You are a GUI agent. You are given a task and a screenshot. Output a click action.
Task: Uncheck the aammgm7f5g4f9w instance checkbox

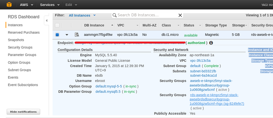point(57,35)
